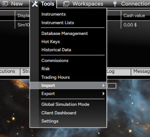Toggle Global Simulation Mode
This screenshot has width=150, height=137.
[x=65, y=104]
